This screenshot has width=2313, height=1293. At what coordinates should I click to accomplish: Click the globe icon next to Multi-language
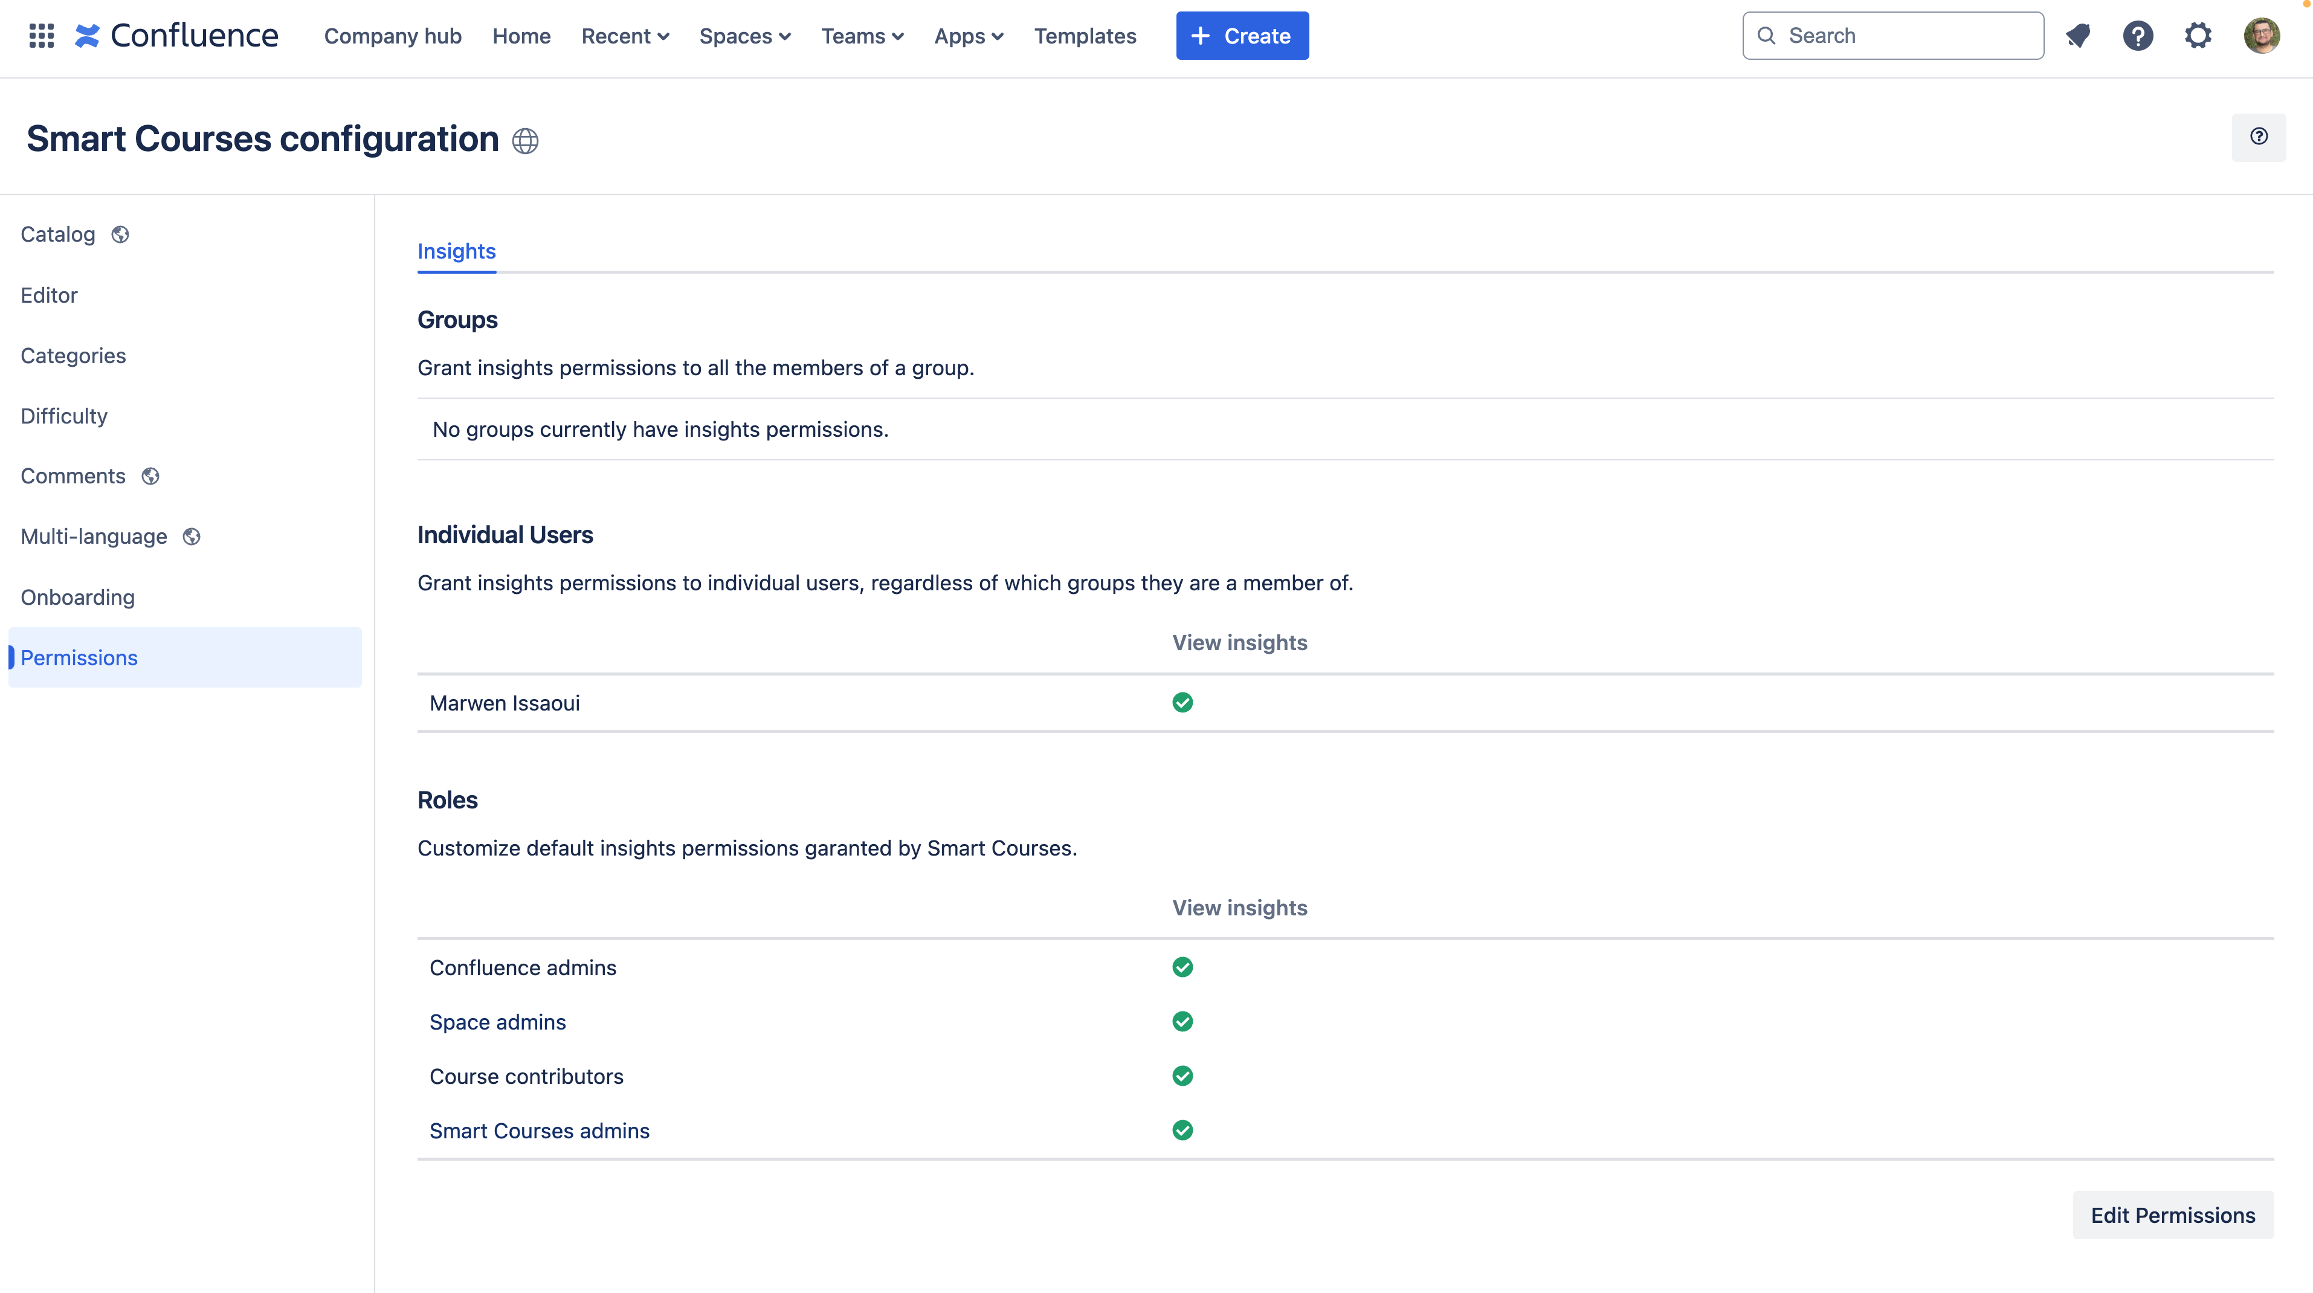[192, 536]
